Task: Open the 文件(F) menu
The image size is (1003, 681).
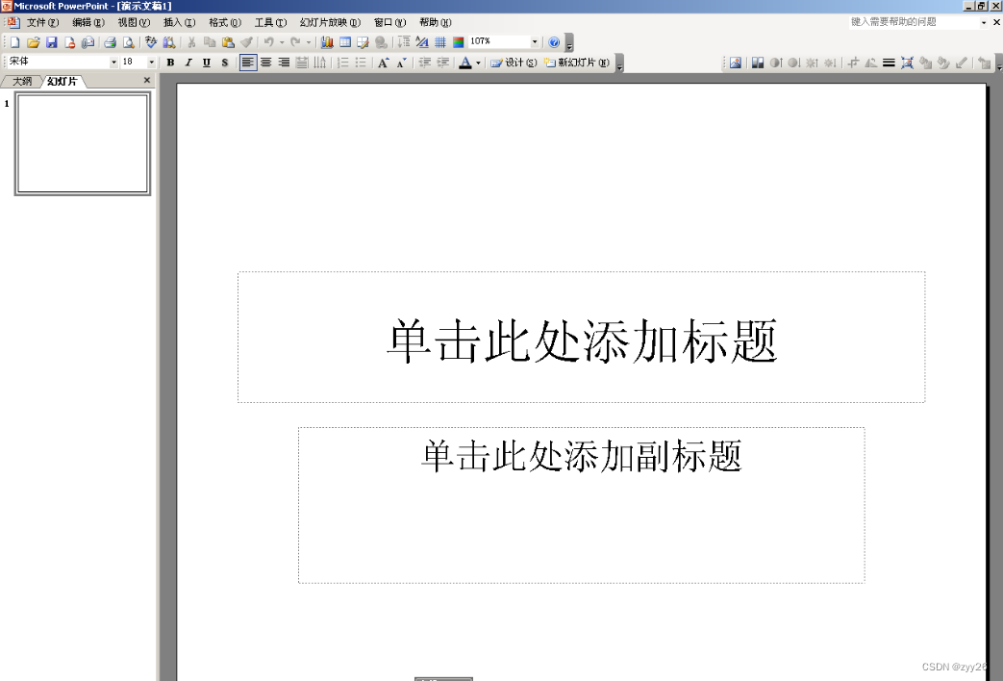Action: pyautogui.click(x=42, y=22)
